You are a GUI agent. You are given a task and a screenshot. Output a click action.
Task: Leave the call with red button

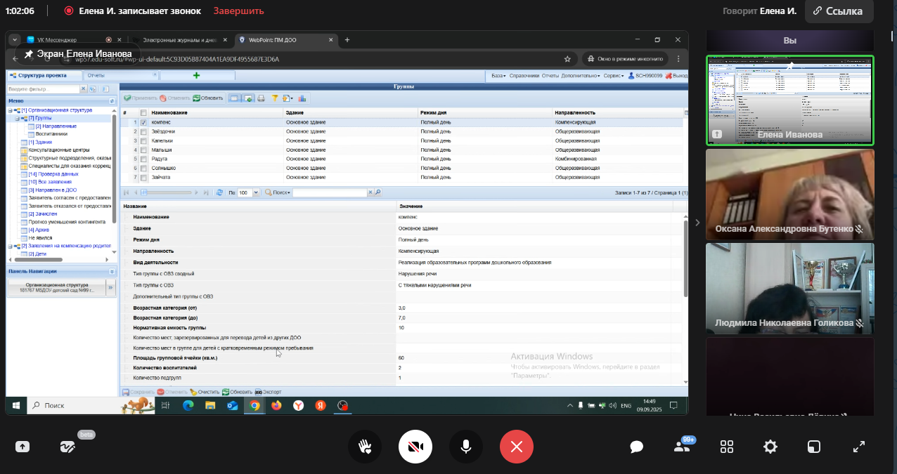click(x=517, y=447)
